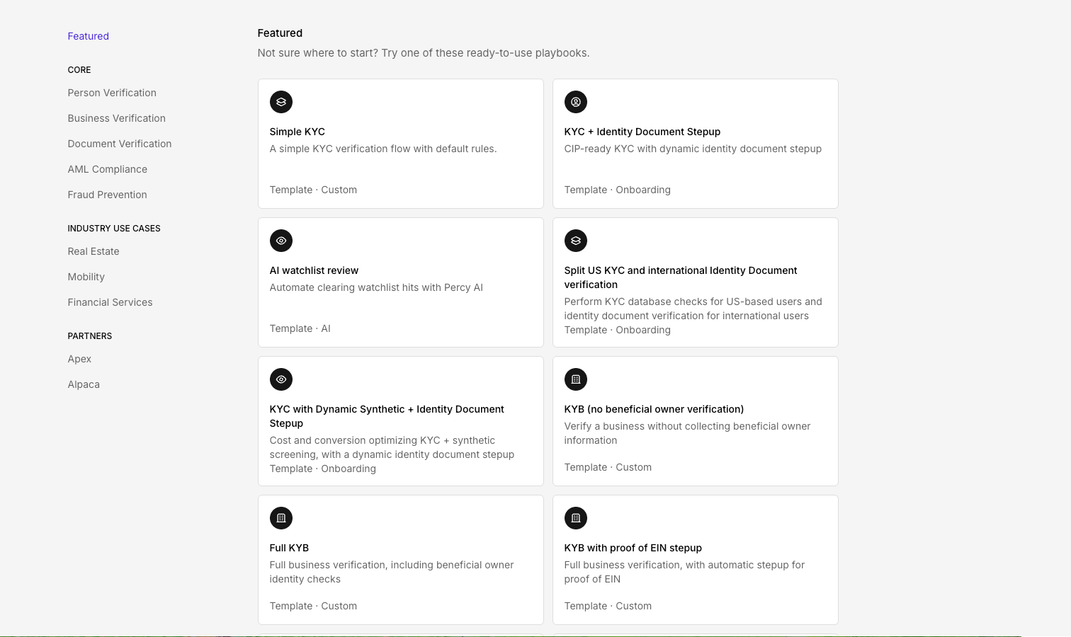Select Featured in the sidebar
The width and height of the screenshot is (1071, 637).
point(88,36)
